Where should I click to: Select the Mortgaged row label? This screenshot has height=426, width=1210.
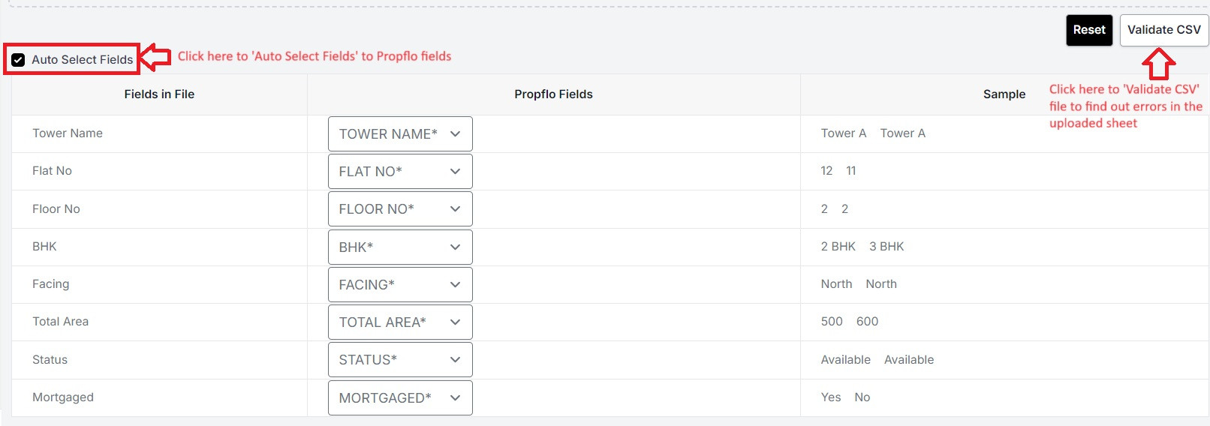[x=63, y=397]
